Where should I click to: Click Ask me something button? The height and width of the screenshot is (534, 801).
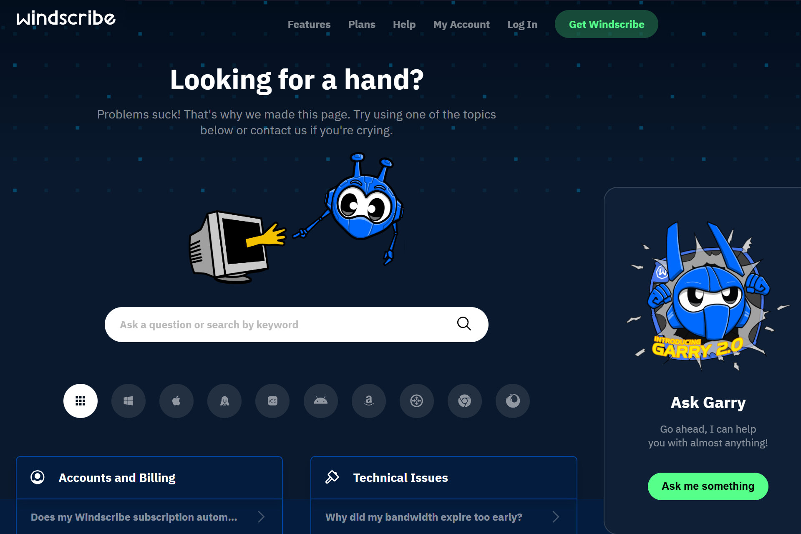(x=708, y=486)
